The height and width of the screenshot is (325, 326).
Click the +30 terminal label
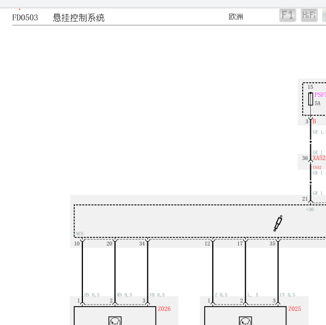pos(310,209)
